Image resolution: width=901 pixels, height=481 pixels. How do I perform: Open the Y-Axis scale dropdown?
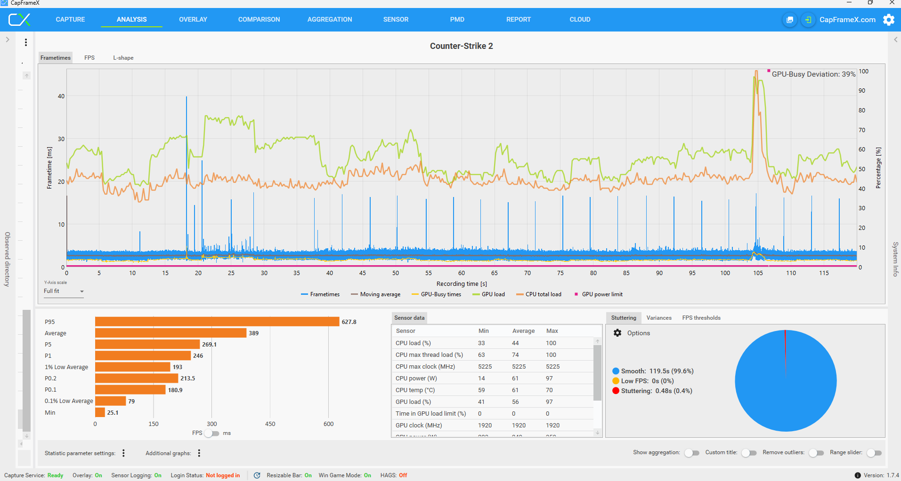click(64, 292)
